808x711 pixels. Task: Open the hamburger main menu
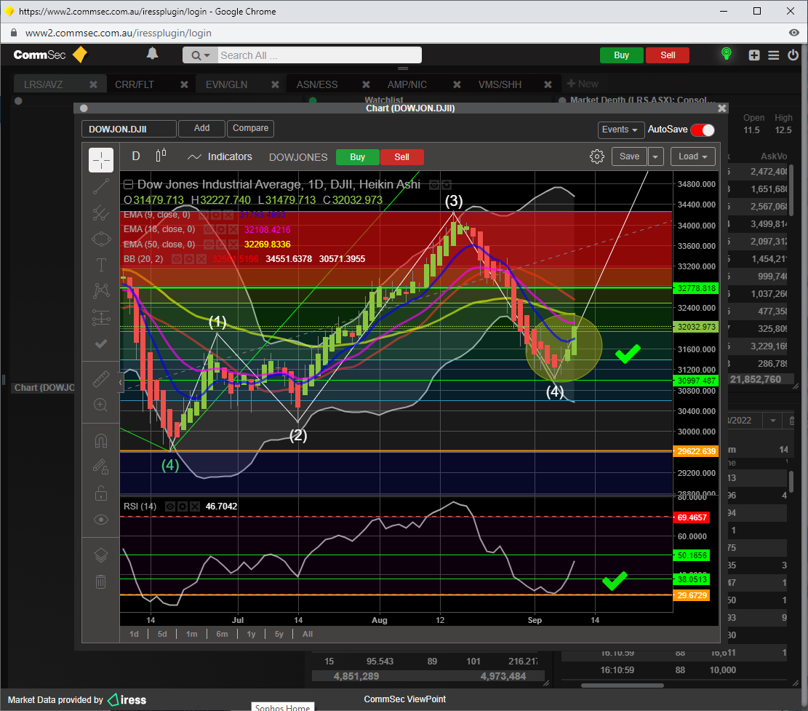pos(774,55)
